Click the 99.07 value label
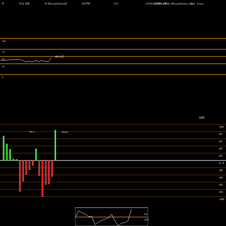Screen dimensions: 226x226 [x=65, y=132]
